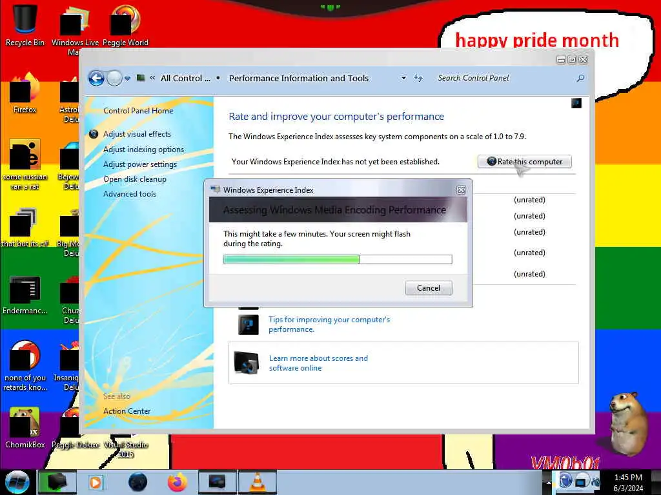
Task: Open Tips for improving your computer's performance
Action: point(329,324)
